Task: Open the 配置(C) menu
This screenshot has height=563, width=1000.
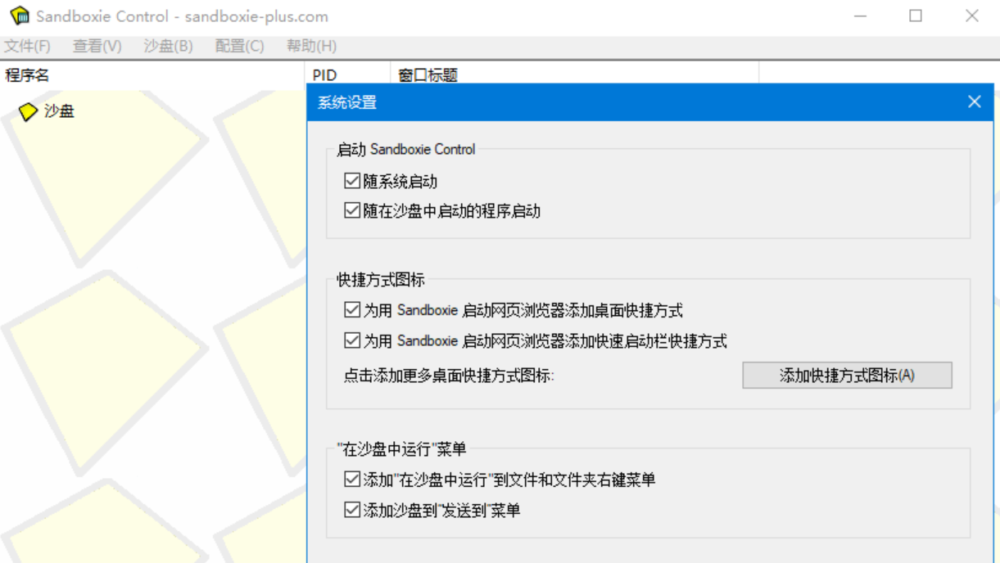Action: tap(240, 46)
